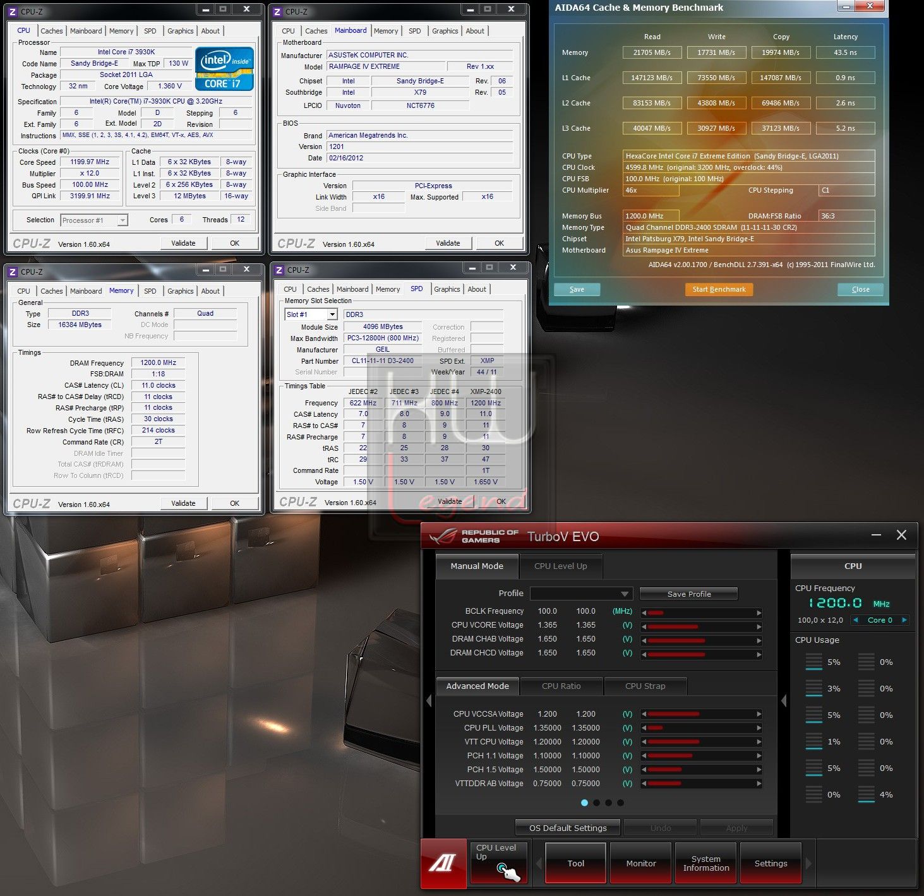Increase BCLK Frequency with its right arrow
Screen dimensions: 924x896
tap(759, 612)
